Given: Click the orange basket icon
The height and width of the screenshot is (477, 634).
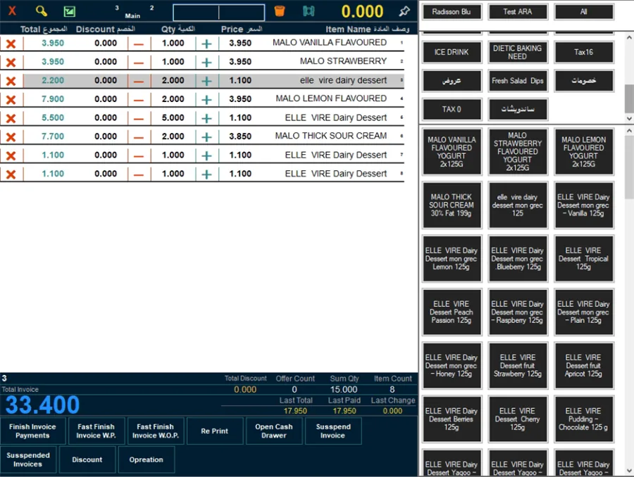Looking at the screenshot, I should 280,11.
